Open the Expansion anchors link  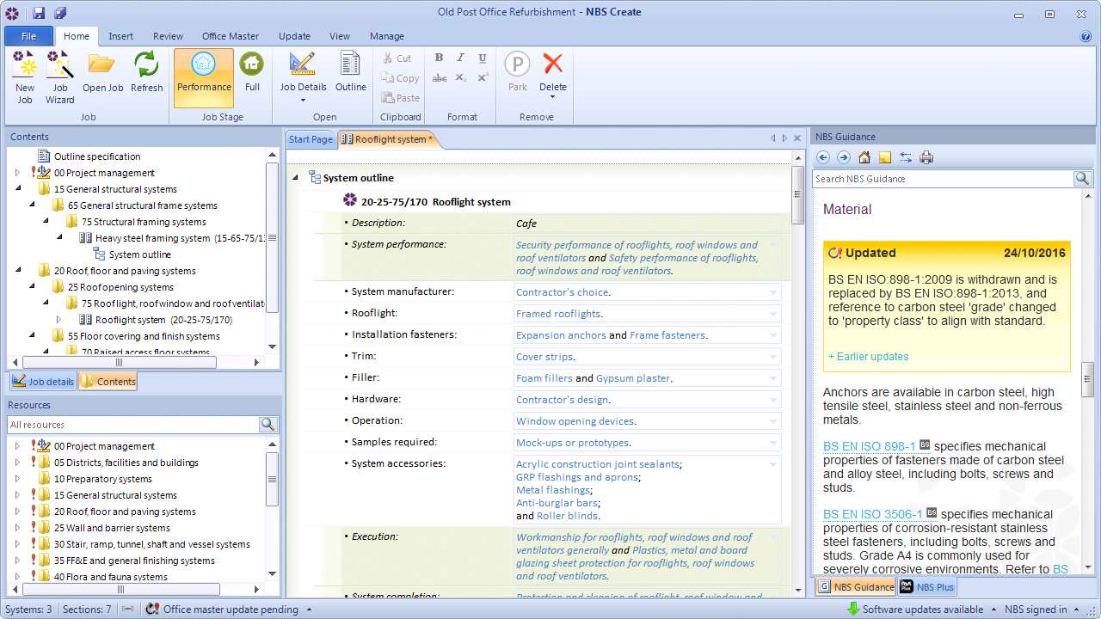[x=561, y=335]
